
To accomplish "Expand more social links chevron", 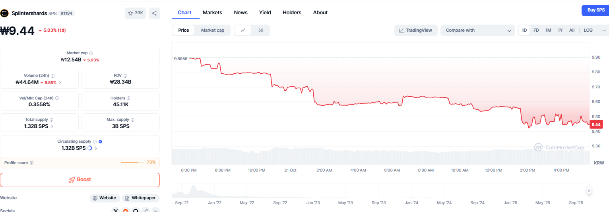I will pos(155,210).
